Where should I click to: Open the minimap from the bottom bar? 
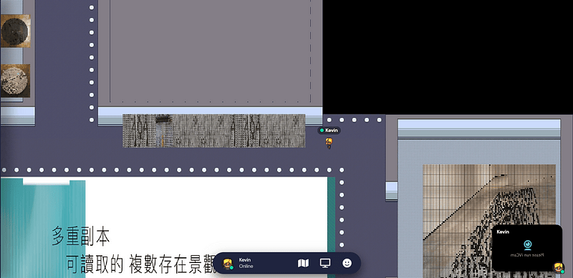click(303, 263)
